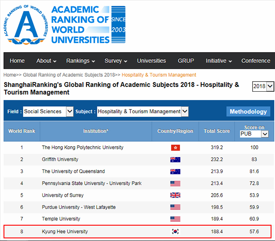Select total score 319.2
275x241 pixels.
point(217,147)
